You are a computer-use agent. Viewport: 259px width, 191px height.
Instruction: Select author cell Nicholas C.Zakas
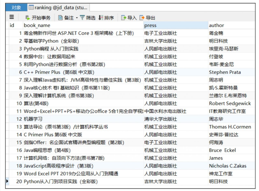[x=232, y=166]
